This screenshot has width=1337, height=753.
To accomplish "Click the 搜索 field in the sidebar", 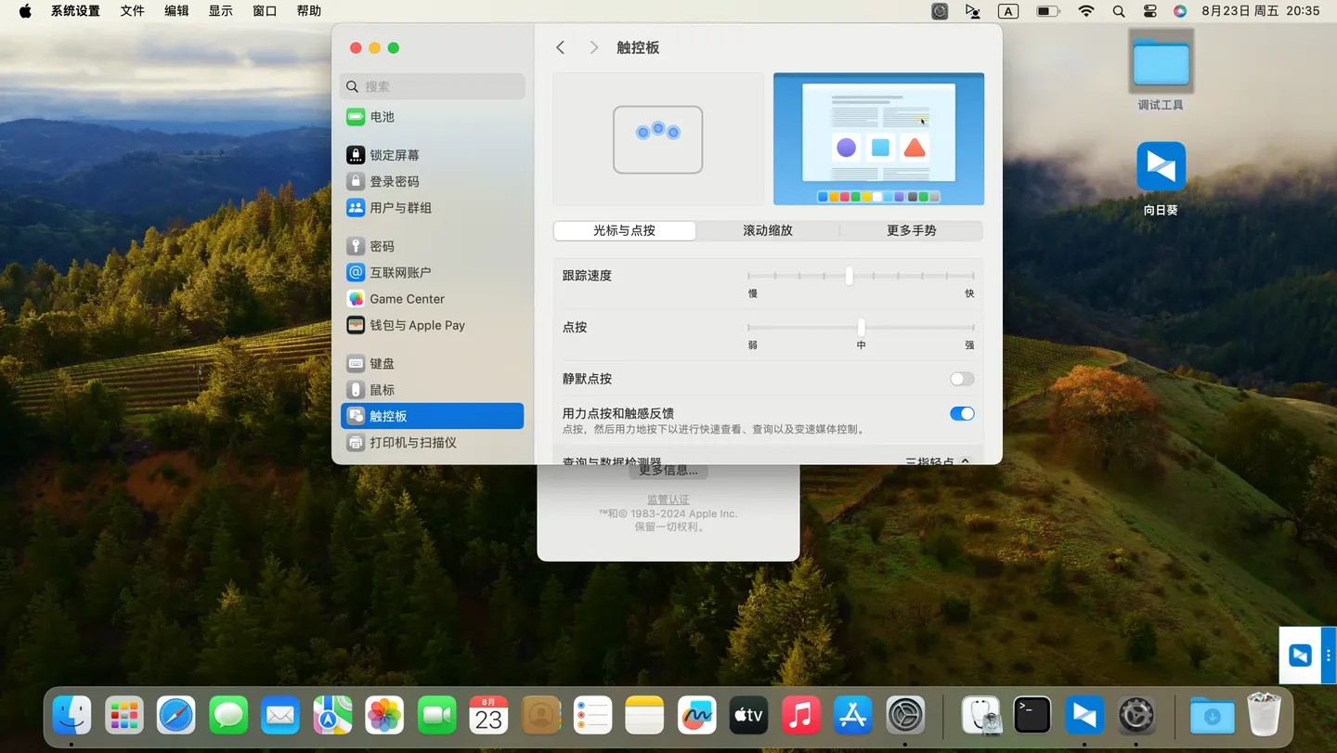I will point(432,85).
